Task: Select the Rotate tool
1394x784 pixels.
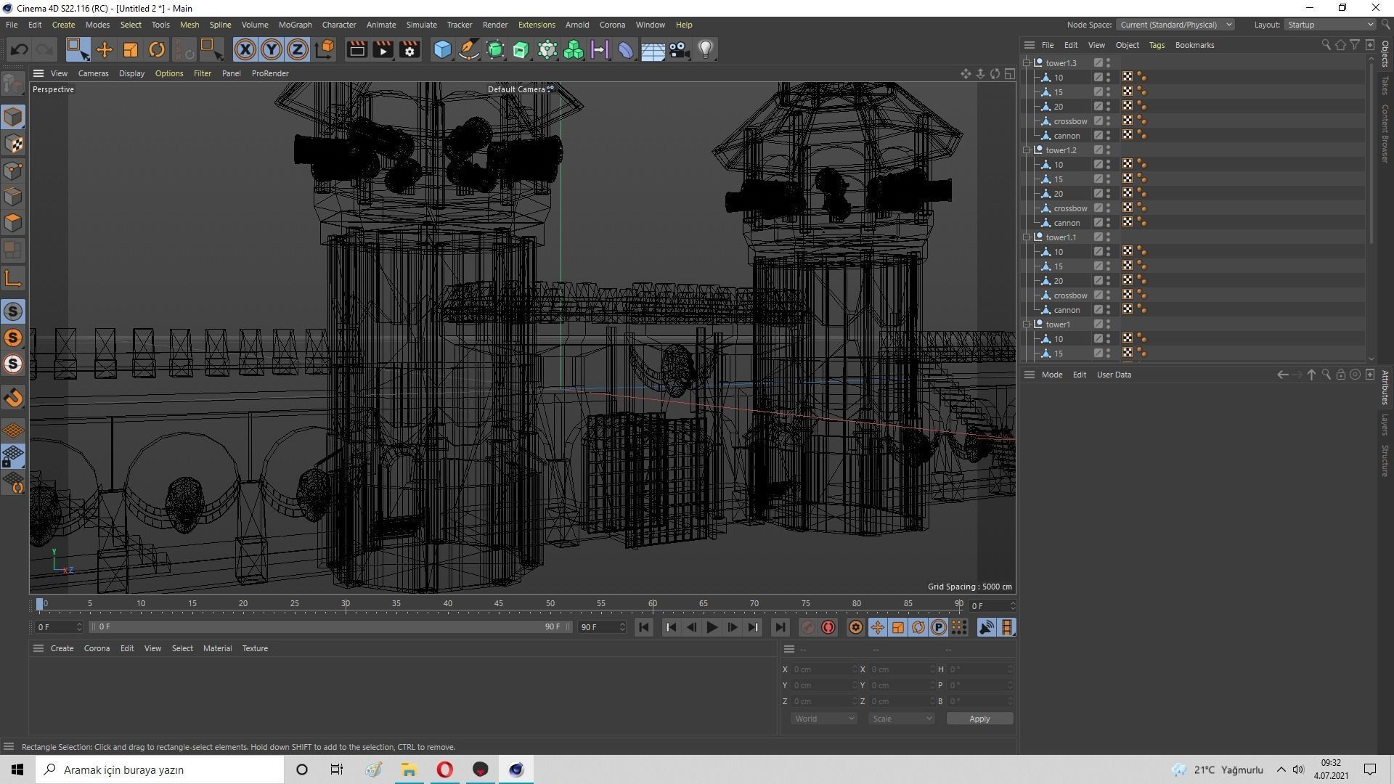Action: click(x=157, y=49)
